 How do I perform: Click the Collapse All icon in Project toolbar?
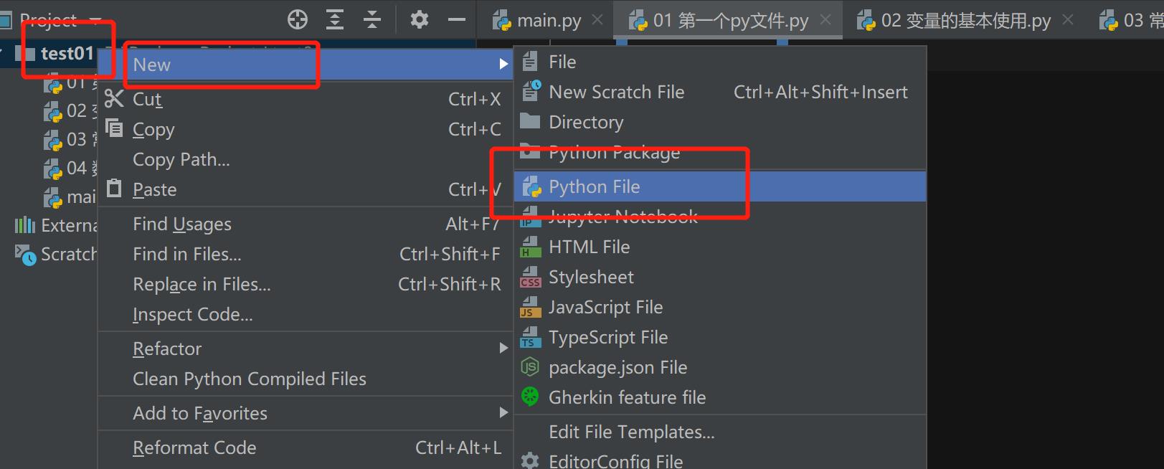372,19
